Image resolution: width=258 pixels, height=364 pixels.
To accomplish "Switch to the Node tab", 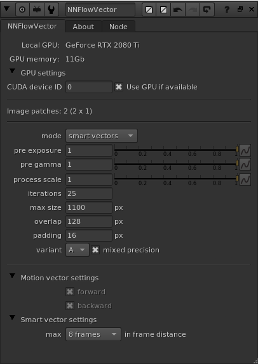I will point(118,27).
